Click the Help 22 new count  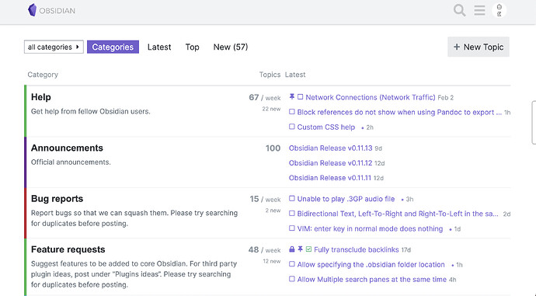[271, 109]
